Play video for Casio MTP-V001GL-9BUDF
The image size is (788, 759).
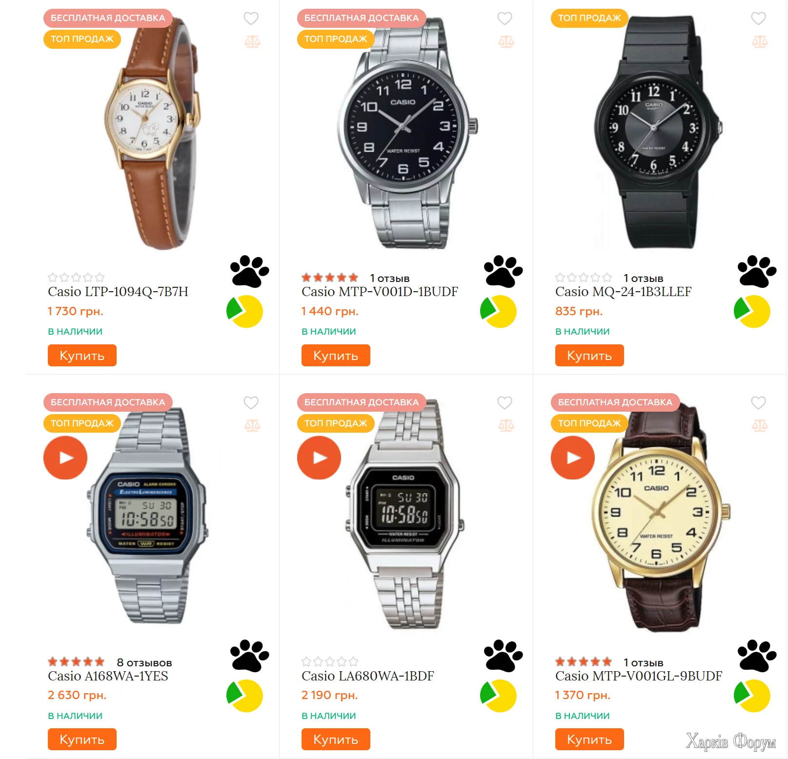573,458
